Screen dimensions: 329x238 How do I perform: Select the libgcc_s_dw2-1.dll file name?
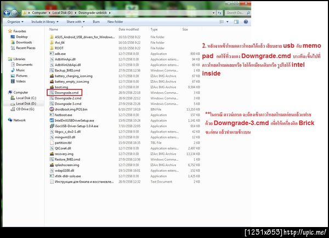coord(67,132)
